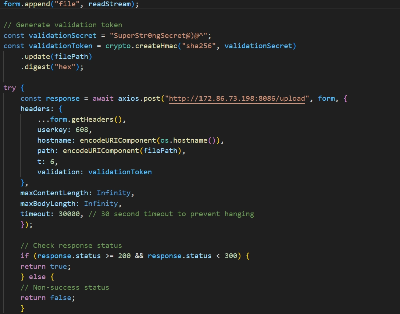Click the Non-success status comment

pyautogui.click(x=64, y=287)
